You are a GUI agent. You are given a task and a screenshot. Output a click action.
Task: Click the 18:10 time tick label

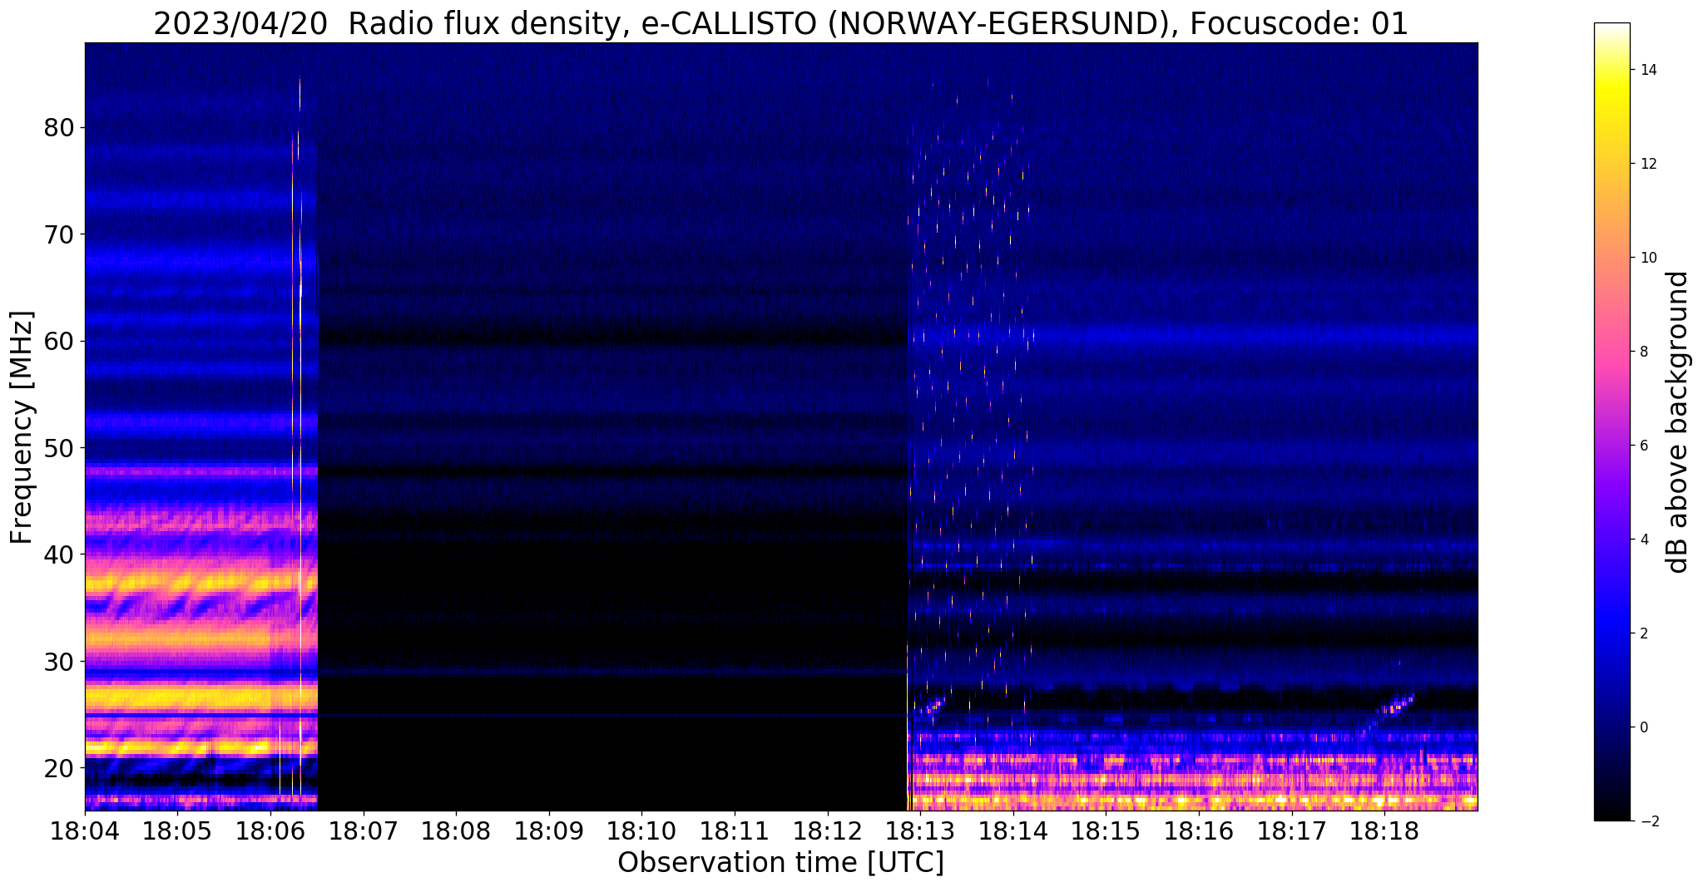pos(641,830)
